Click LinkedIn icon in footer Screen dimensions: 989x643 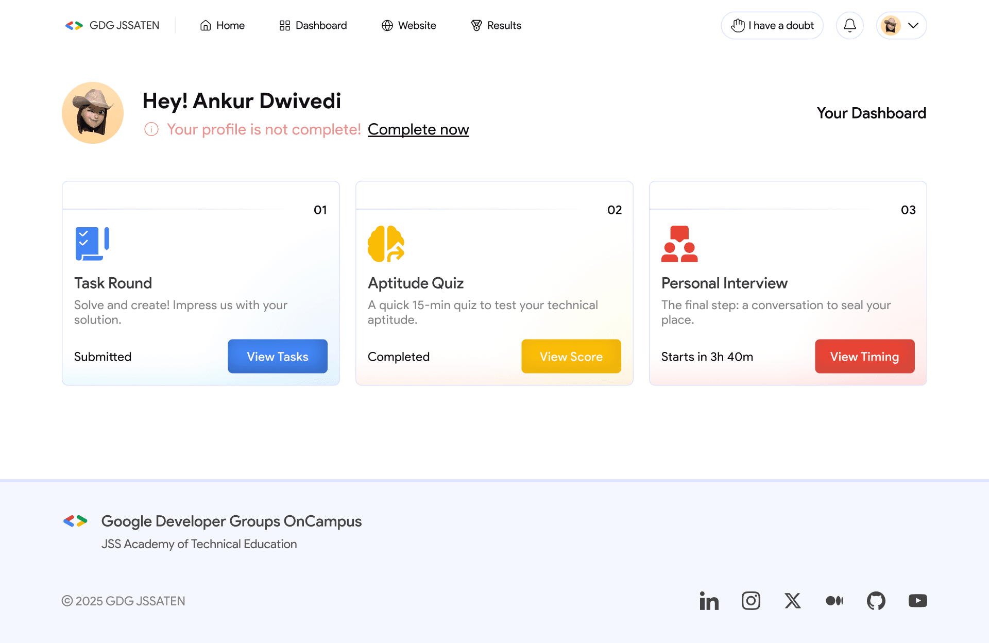click(709, 601)
